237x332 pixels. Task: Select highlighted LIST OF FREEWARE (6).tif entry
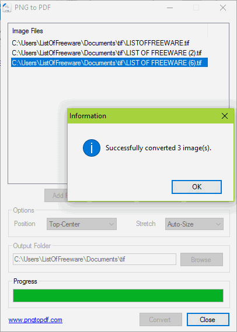pyautogui.click(x=109, y=63)
